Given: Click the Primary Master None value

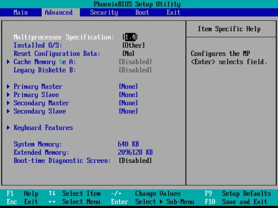Looking at the screenshot, I should click(128, 86).
